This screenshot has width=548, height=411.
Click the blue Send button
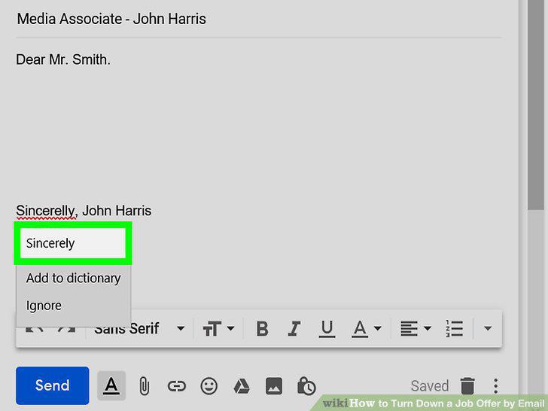53,385
